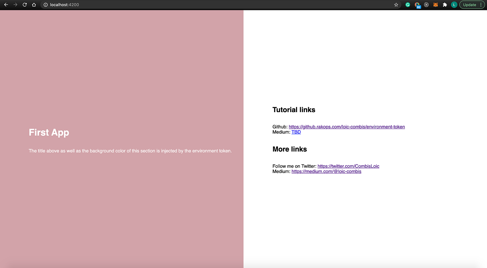Click the RE badged extension icon

(x=417, y=5)
